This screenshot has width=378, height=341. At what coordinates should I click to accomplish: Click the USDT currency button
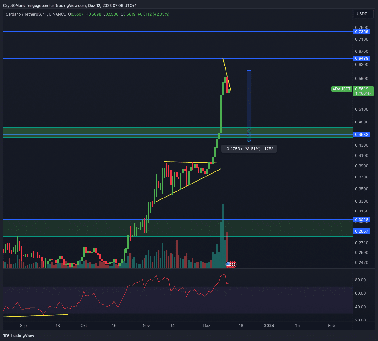(x=363, y=14)
